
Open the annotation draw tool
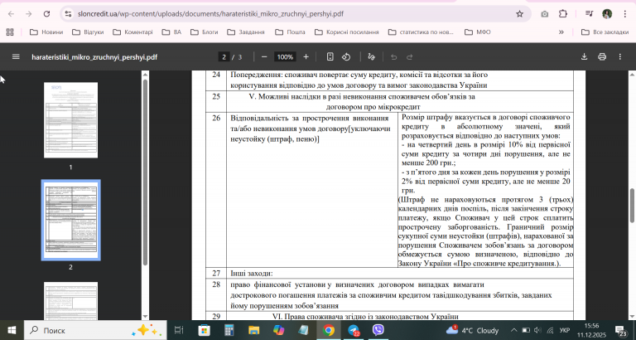click(x=371, y=57)
